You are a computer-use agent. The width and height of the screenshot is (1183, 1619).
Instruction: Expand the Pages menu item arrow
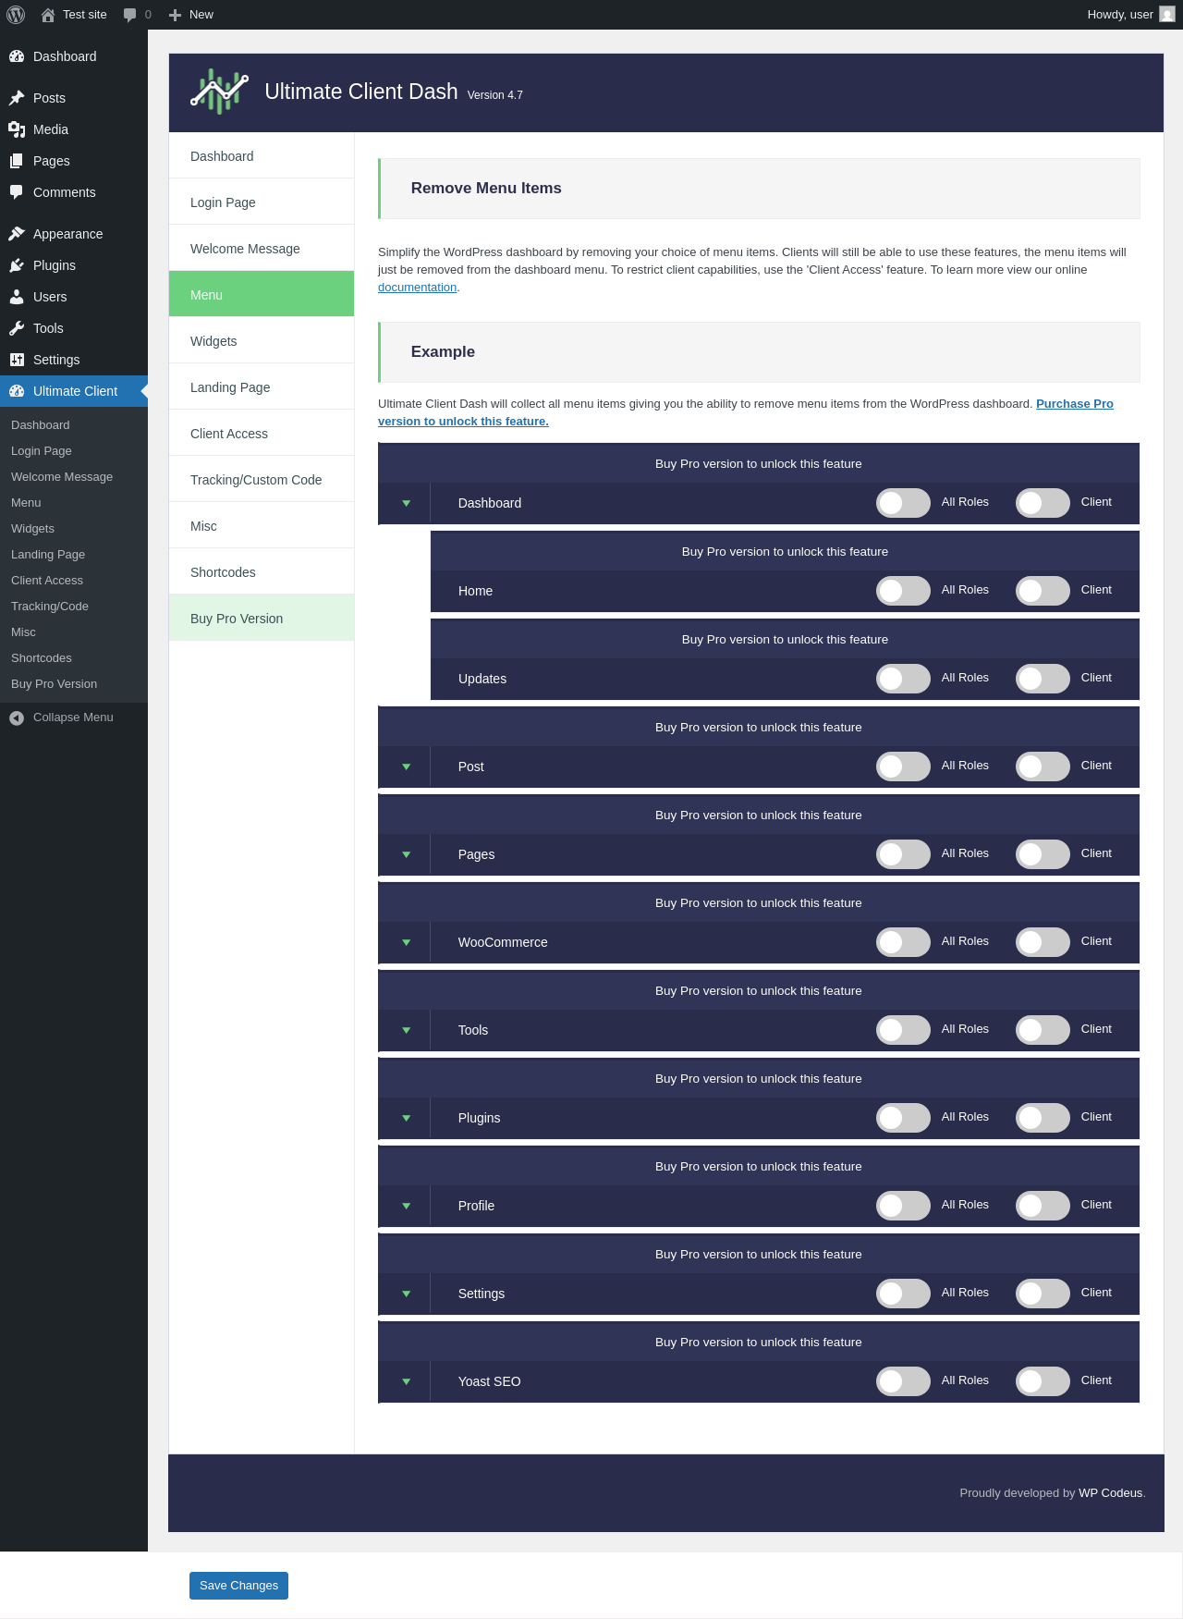click(406, 855)
